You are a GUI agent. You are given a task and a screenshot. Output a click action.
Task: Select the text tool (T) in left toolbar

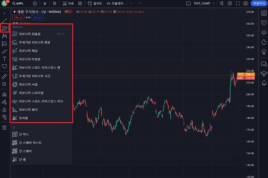pos(4,59)
